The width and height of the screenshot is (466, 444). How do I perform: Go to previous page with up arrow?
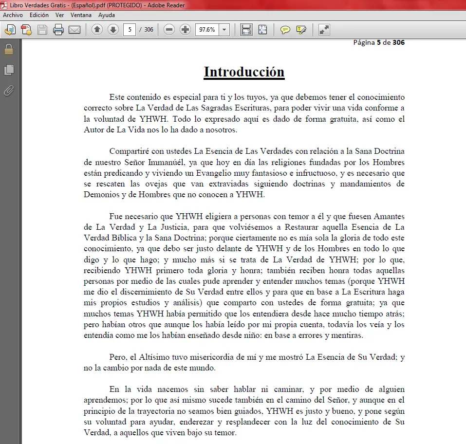coord(97,29)
